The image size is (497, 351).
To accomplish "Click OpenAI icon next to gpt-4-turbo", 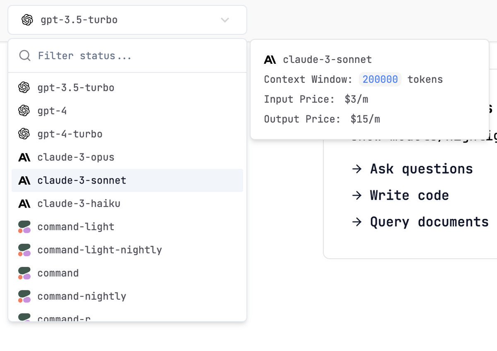I will [x=24, y=134].
